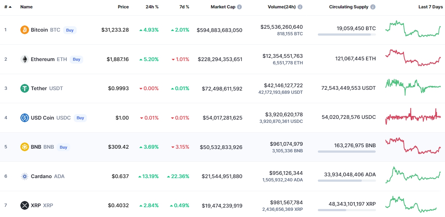Open the Ethereum name link
Screen dimensions: 445x217
(x=43, y=59)
